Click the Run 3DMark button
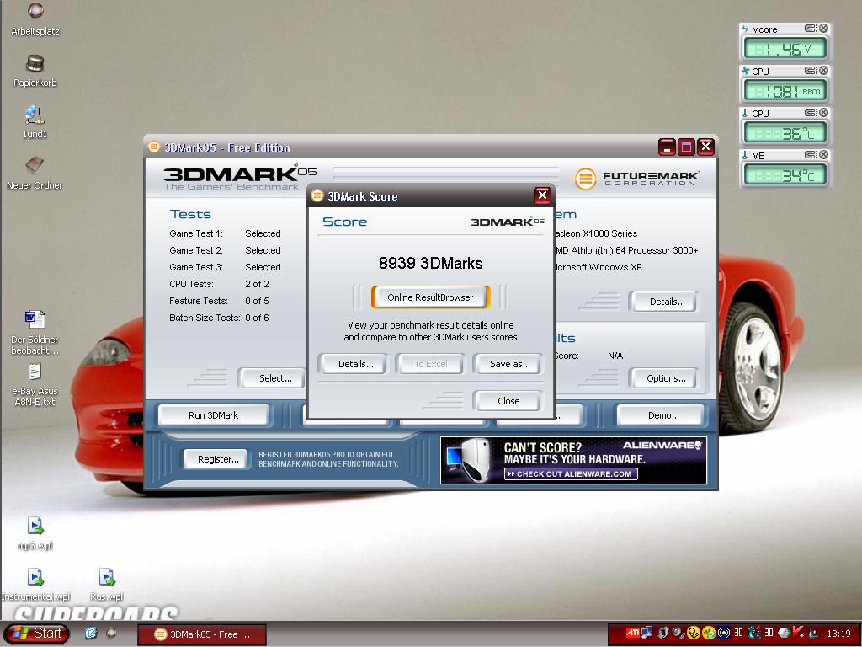This screenshot has height=647, width=862. coord(213,415)
